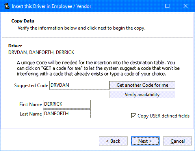This screenshot has height=151, width=195.
Task: Click the Copy Data heading
Action: coord(23,21)
